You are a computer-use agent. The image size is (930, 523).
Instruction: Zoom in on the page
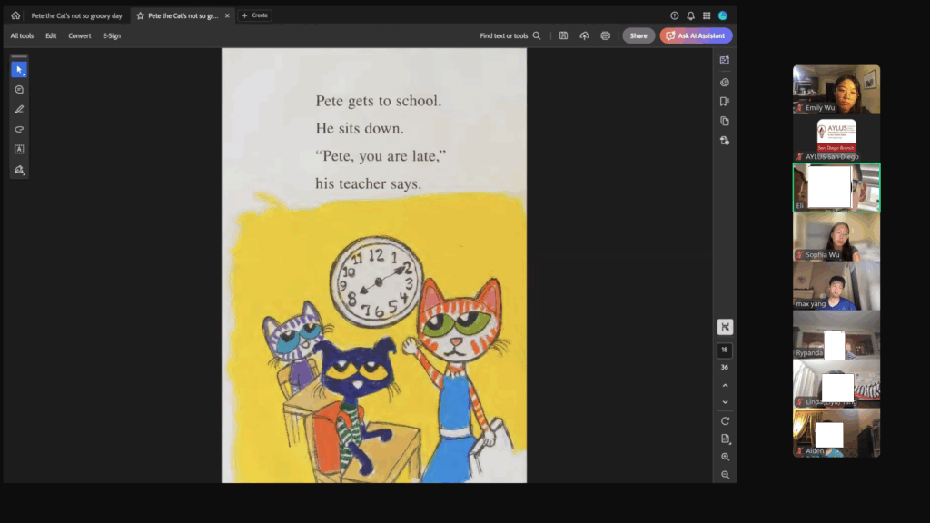pyautogui.click(x=725, y=457)
